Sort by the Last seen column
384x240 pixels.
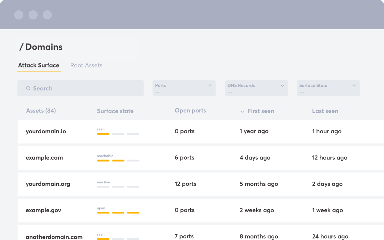point(325,111)
